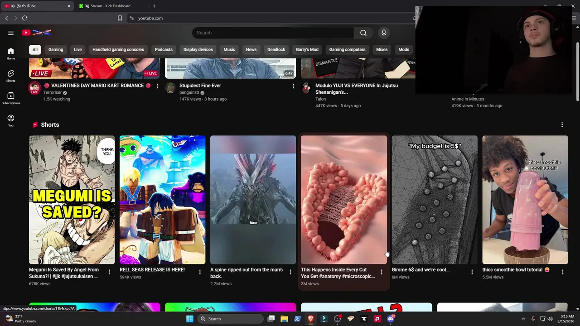Open the Windows Start menu
Screen dimensions: 580x326
coord(190,319)
